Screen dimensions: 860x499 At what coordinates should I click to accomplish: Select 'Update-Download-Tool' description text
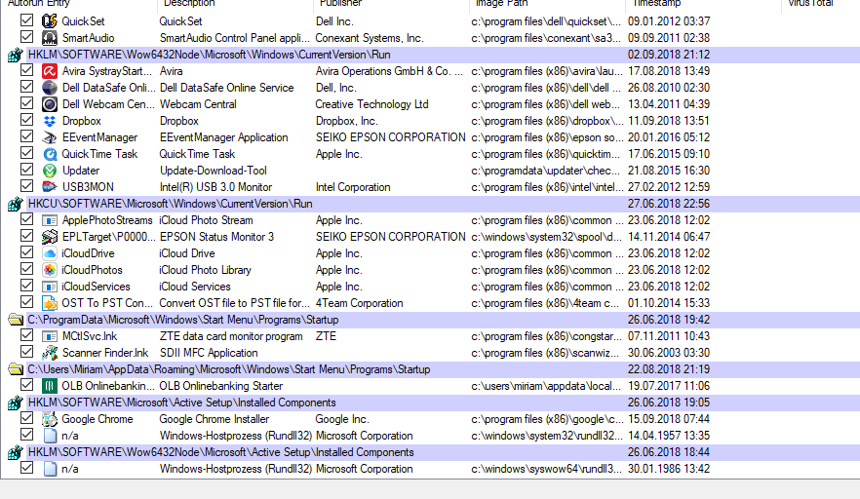point(214,171)
